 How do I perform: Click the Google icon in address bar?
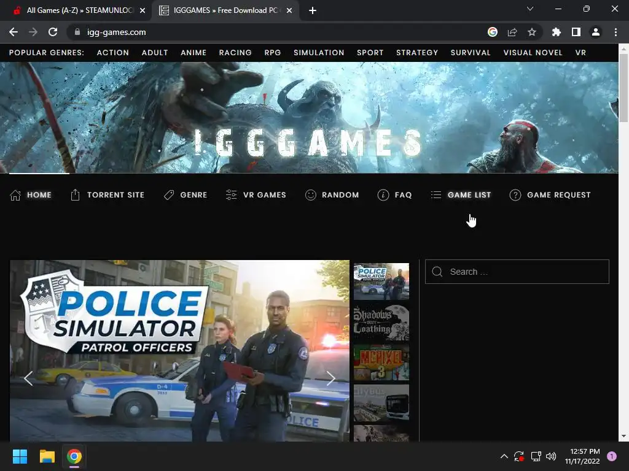coord(493,32)
